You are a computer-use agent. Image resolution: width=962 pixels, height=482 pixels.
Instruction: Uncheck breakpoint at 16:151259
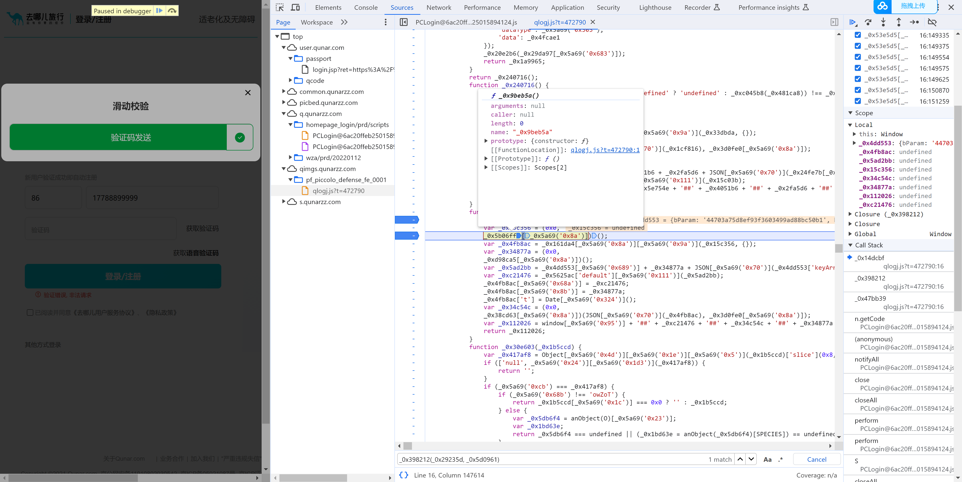858,101
